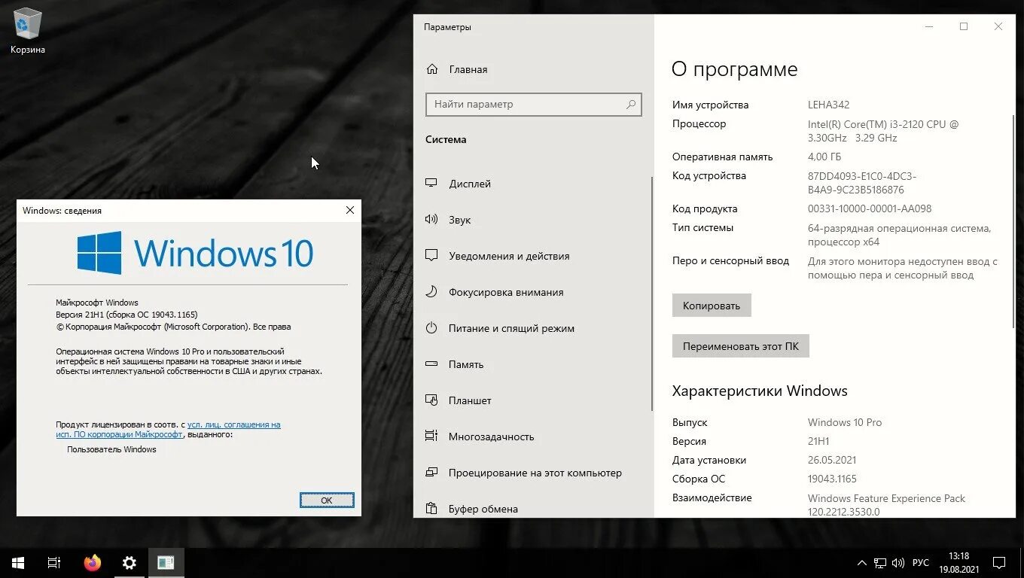Click the Display monitor icon
This screenshot has height=578, width=1024.
tap(431, 183)
